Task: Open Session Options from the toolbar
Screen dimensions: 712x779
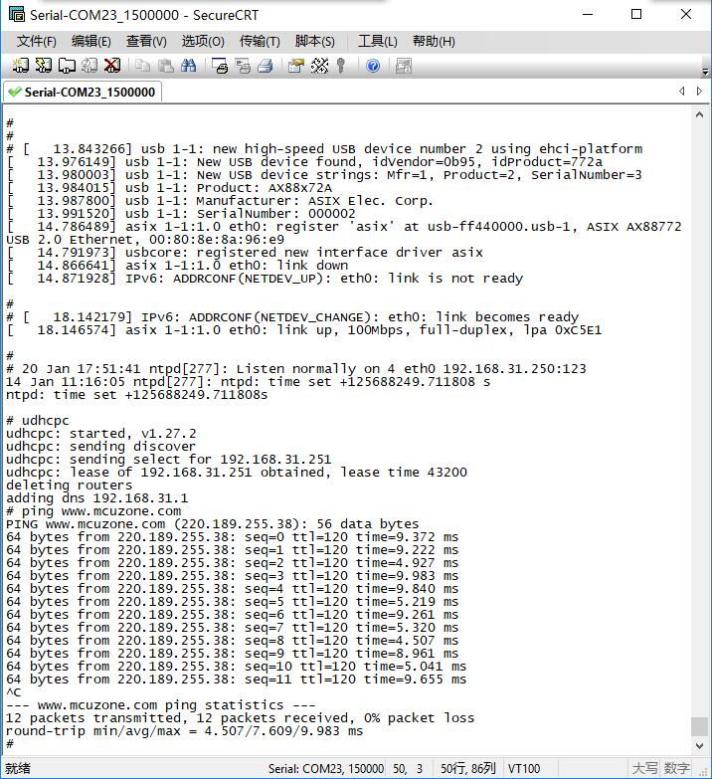Action: coord(295,66)
